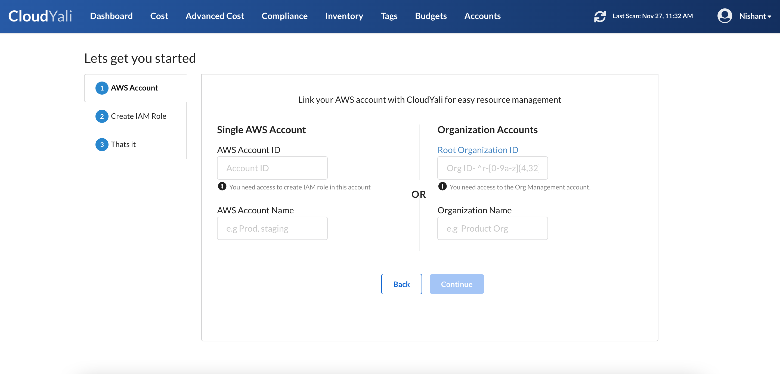Click the warning icon near Account ID
This screenshot has width=780, height=374.
pyautogui.click(x=222, y=187)
